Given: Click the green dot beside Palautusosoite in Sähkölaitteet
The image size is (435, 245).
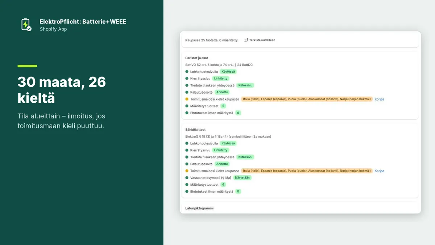Looking at the screenshot, I should (x=187, y=164).
